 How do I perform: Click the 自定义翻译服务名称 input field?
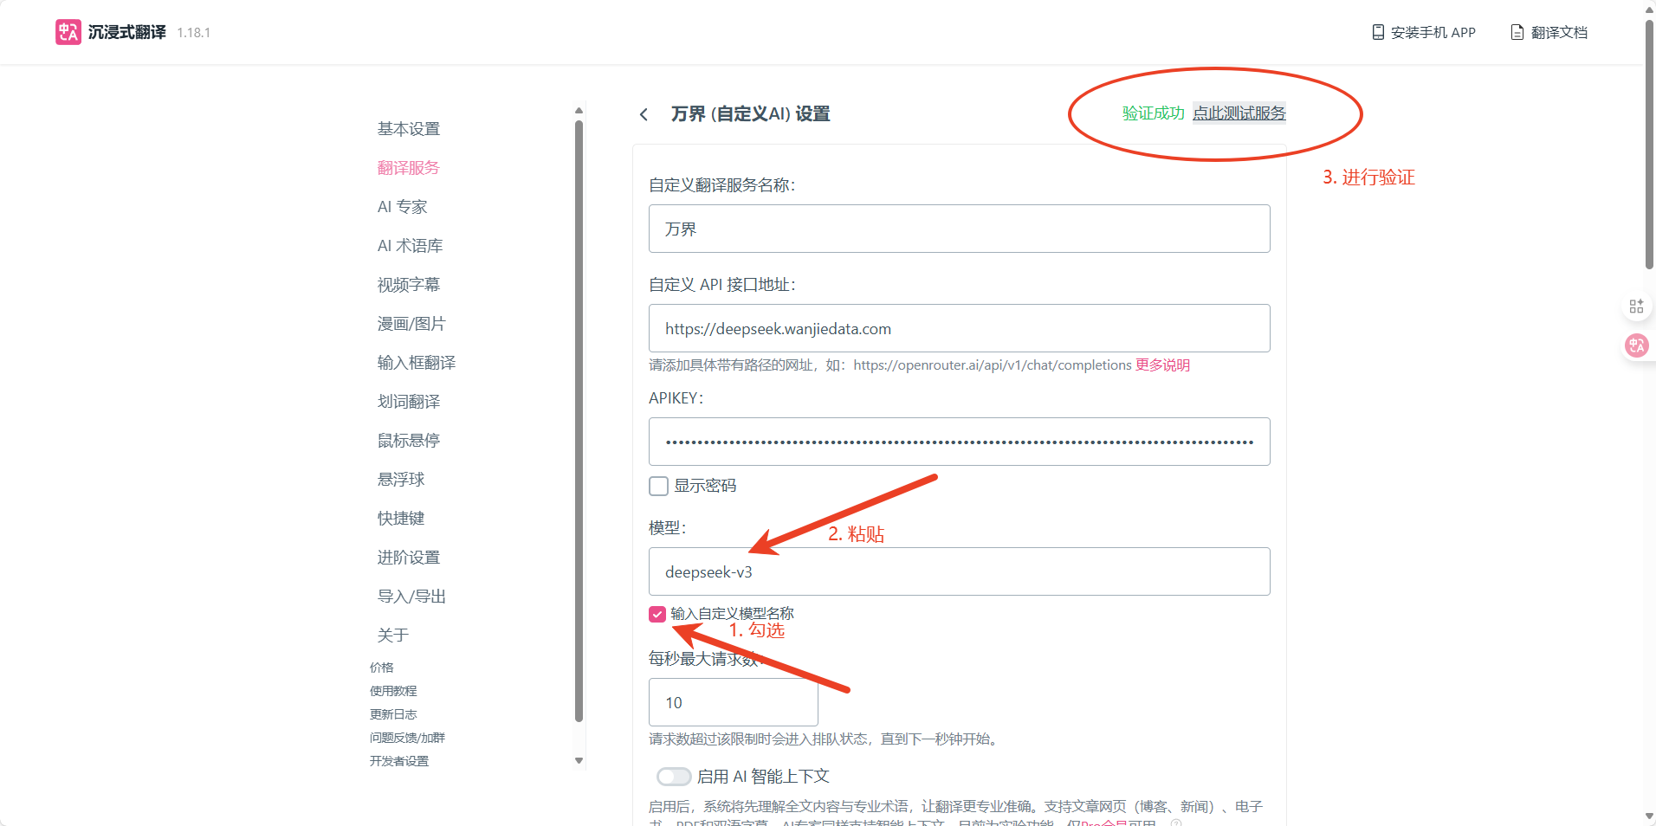coord(960,229)
